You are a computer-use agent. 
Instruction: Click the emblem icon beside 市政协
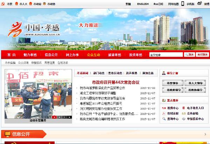click(x=44, y=4)
